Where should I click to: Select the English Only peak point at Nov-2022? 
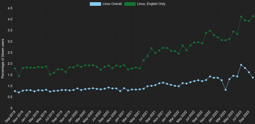[x=210, y=31]
